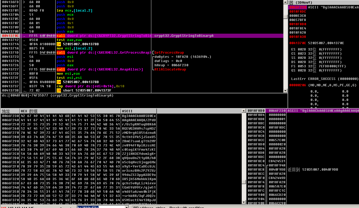Viewport: 359px width, 208px height.
Task: Select the jb short instruction at 0041373B
Action: point(59,90)
